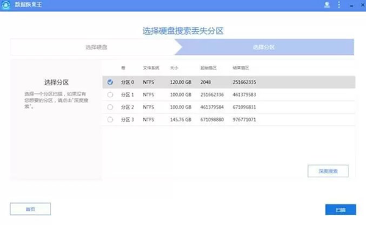Select the 分区 1 radio button
Viewport: 366px width, 237px height.
coord(110,94)
